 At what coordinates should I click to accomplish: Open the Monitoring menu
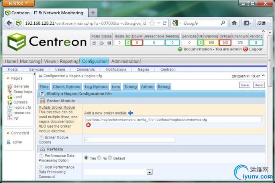pyautogui.click(x=30, y=61)
